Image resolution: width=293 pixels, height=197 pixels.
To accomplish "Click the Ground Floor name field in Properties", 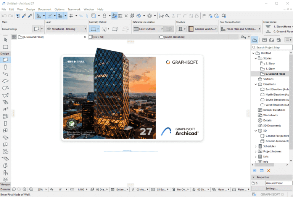I will pos(279,183).
